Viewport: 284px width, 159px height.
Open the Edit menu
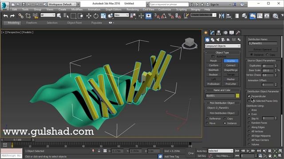[15, 9]
